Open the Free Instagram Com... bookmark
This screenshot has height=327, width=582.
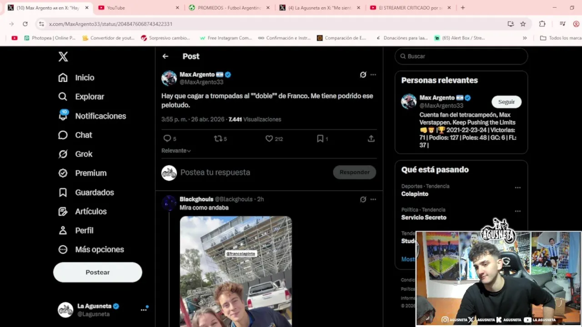tap(226, 38)
